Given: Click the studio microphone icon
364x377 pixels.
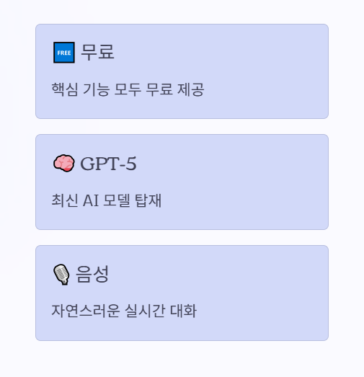Looking at the screenshot, I should (x=61, y=275).
